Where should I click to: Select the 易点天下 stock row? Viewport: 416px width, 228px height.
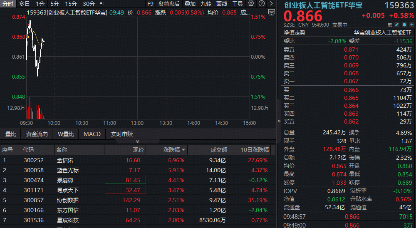click(x=138, y=190)
